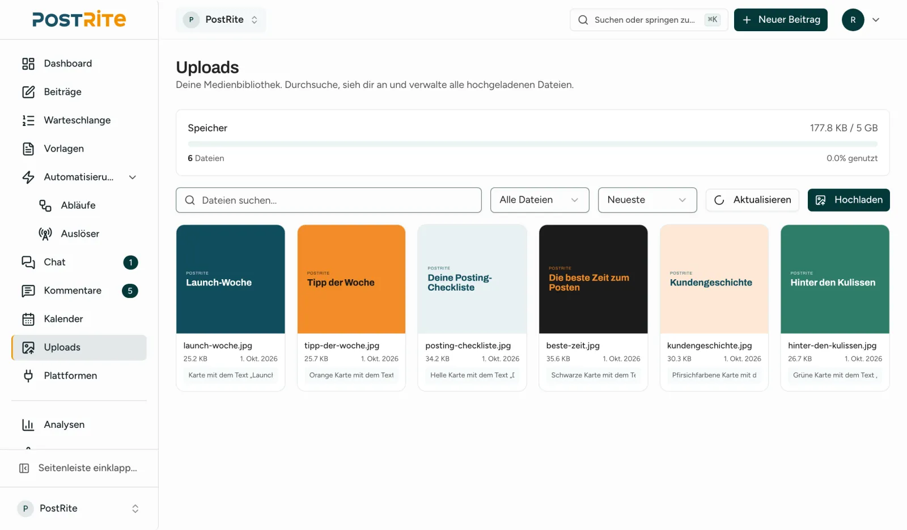Click the Abläufe workflow icon
Screen dimensions: 907x530
point(45,205)
